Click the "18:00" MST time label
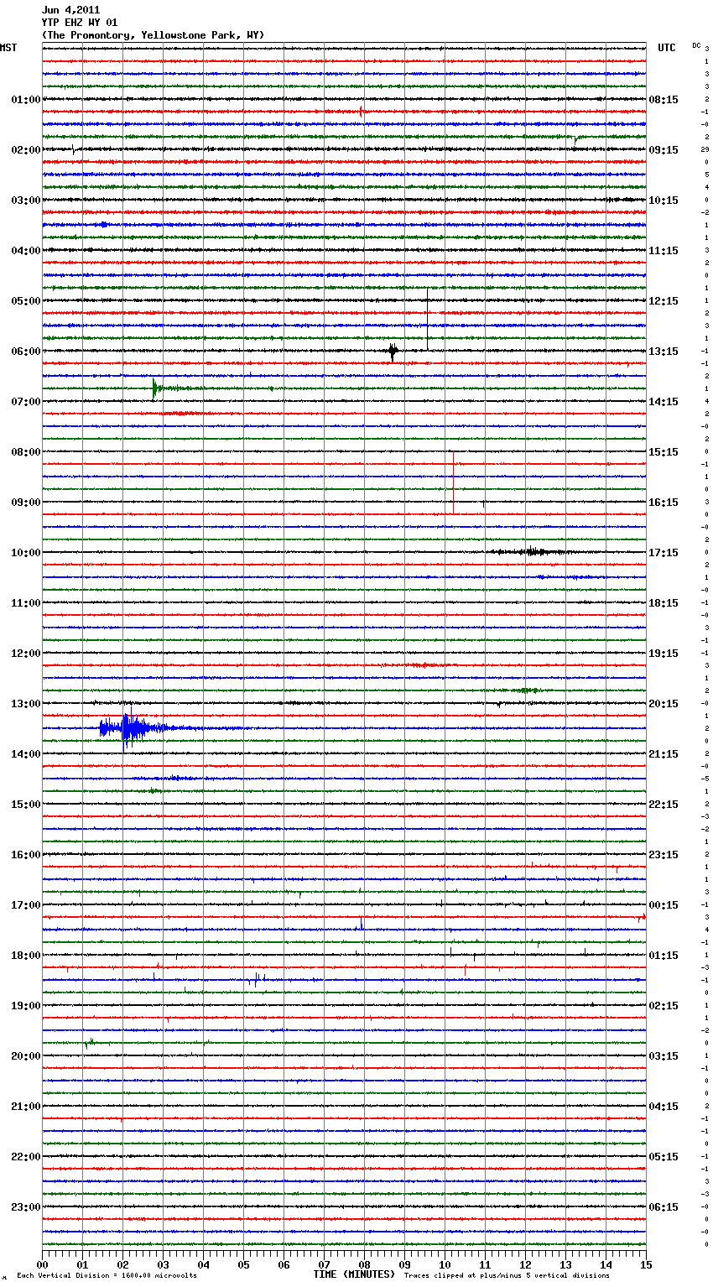 click(26, 956)
